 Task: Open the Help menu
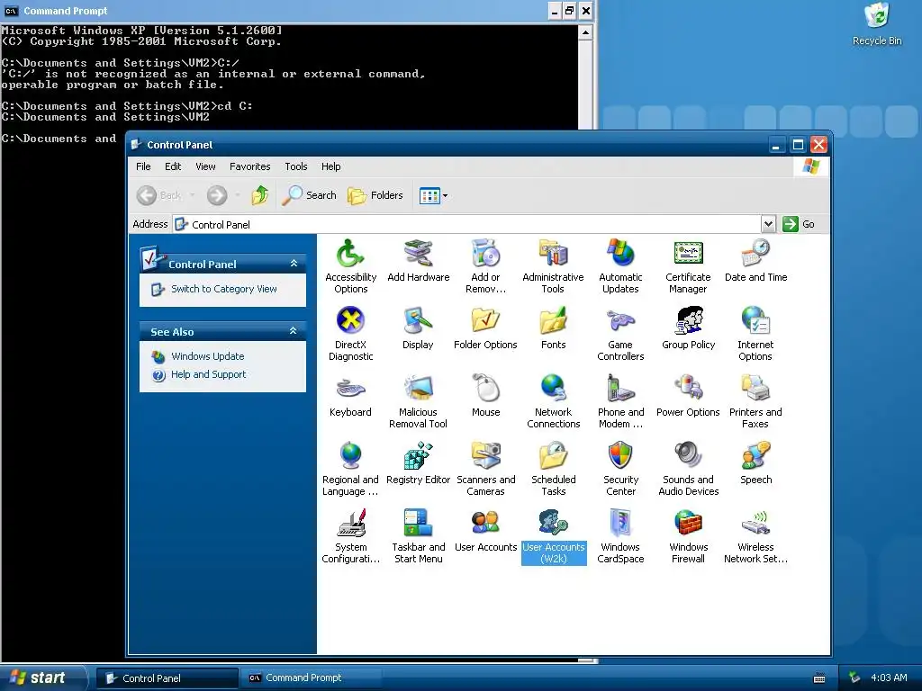point(331,166)
